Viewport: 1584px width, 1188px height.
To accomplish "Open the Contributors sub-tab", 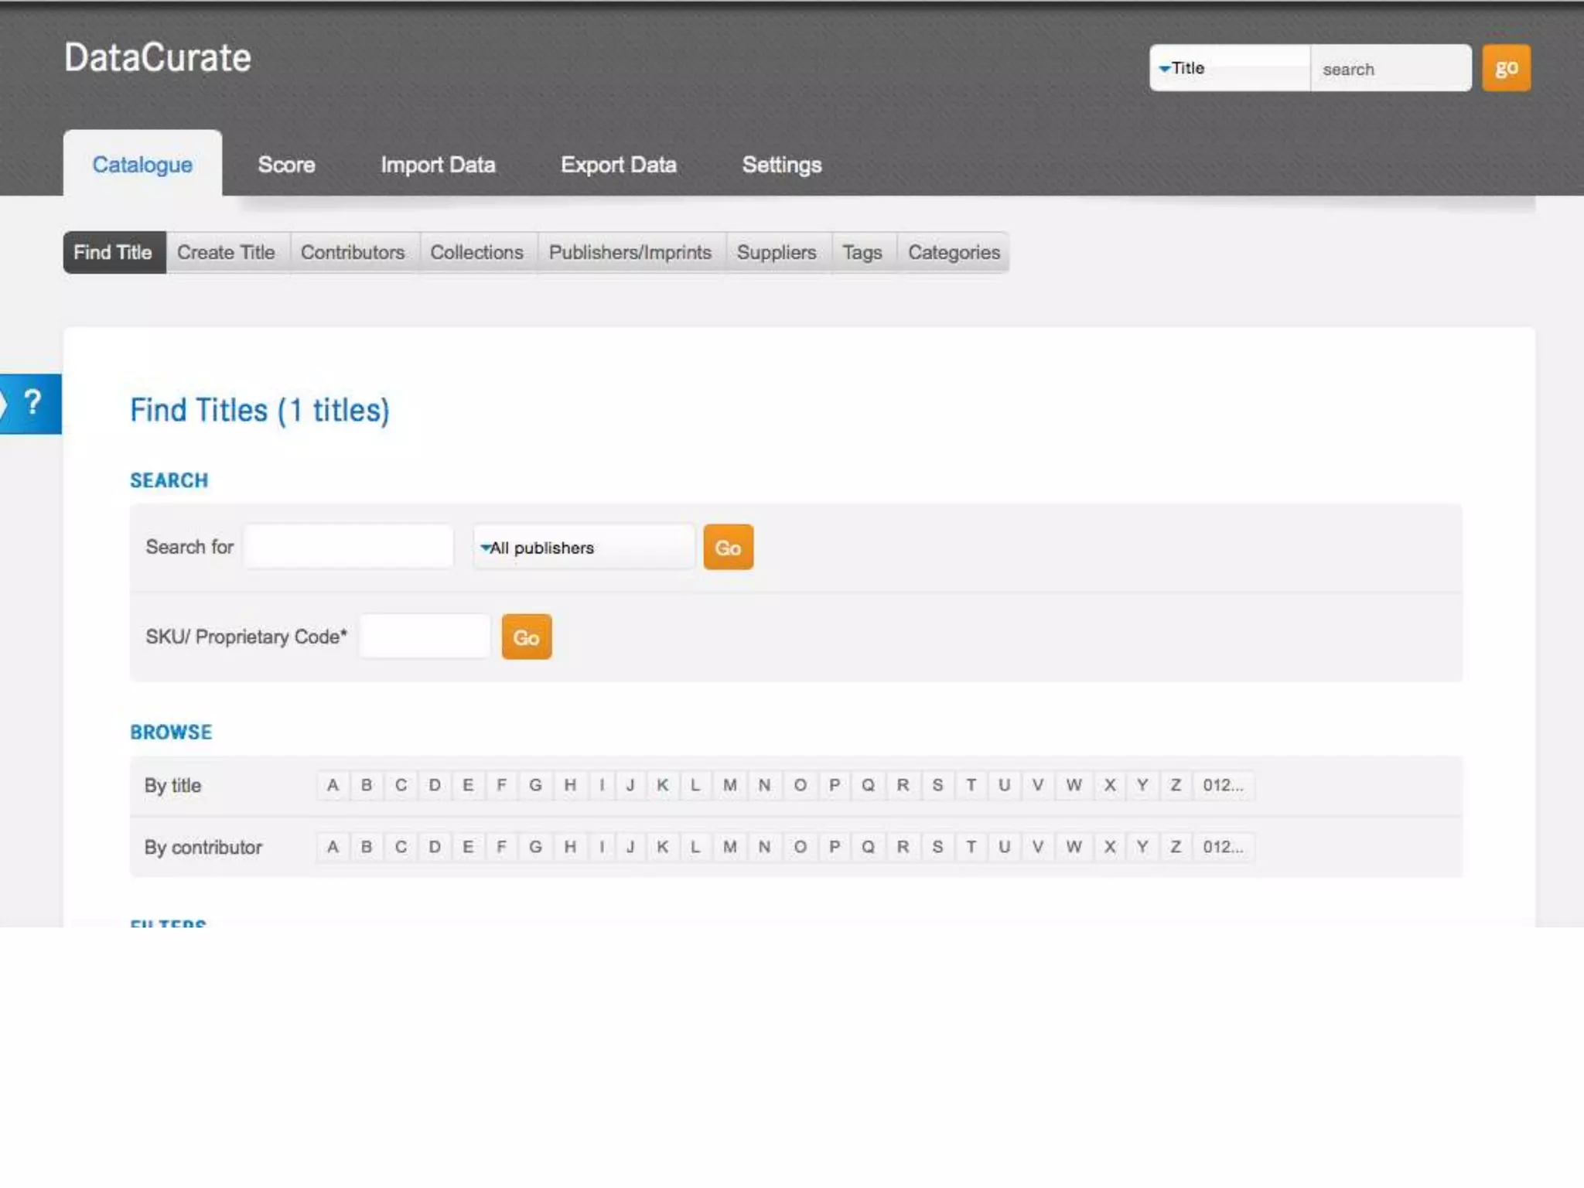I will click(x=353, y=252).
